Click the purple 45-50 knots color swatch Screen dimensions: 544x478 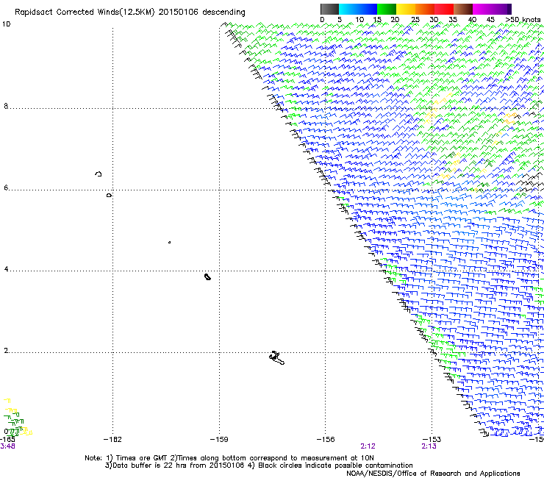coord(501,9)
